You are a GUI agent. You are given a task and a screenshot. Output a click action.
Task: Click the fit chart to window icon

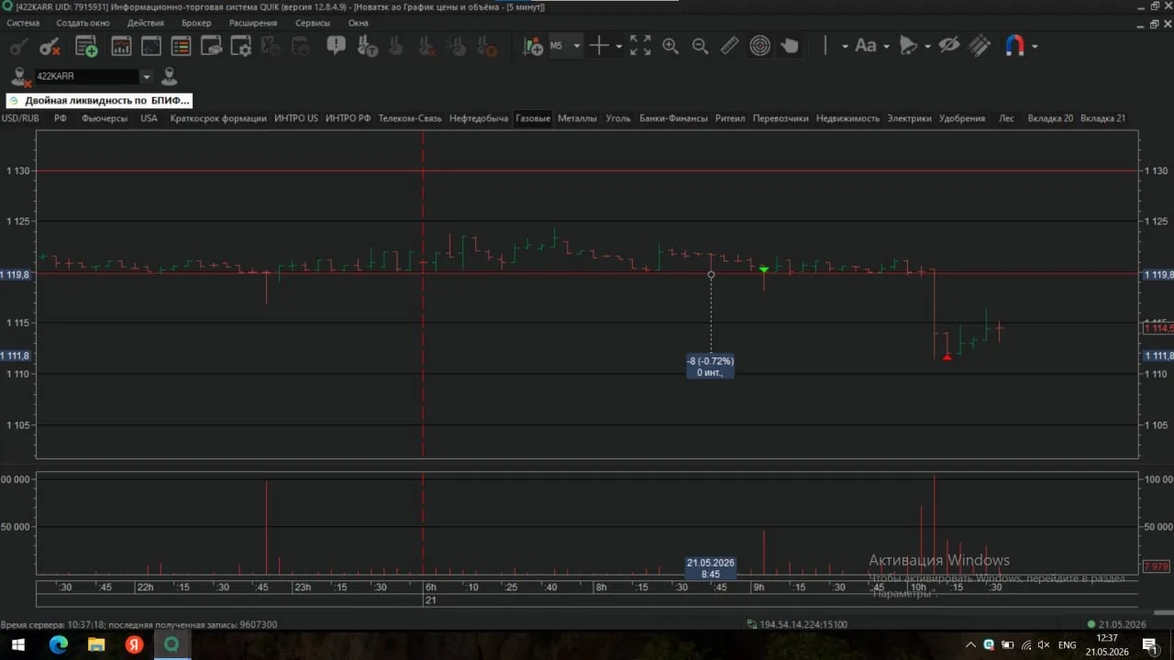tap(640, 46)
